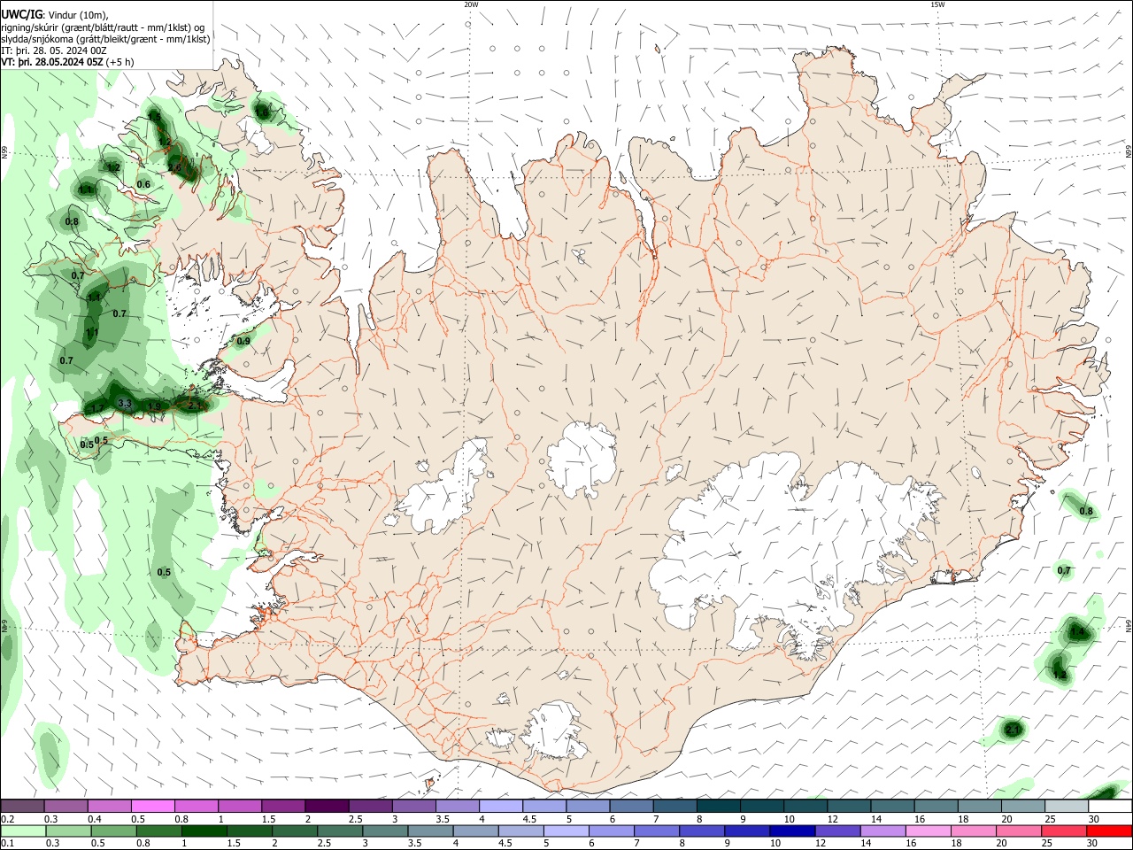Viewport: 1133px width, 850px height.
Task: Click the rigning/skúrir legend description line
Action: pyautogui.click(x=103, y=27)
